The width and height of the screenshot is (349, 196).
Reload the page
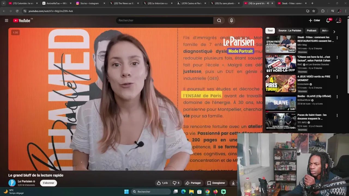17,11
